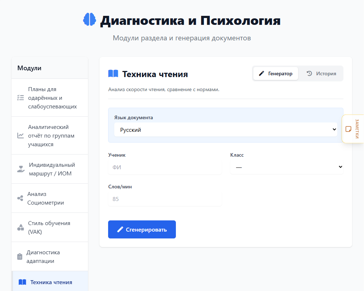
Task: Open module Индивидуальный маршрут / ИОМ
Action: click(x=50, y=169)
